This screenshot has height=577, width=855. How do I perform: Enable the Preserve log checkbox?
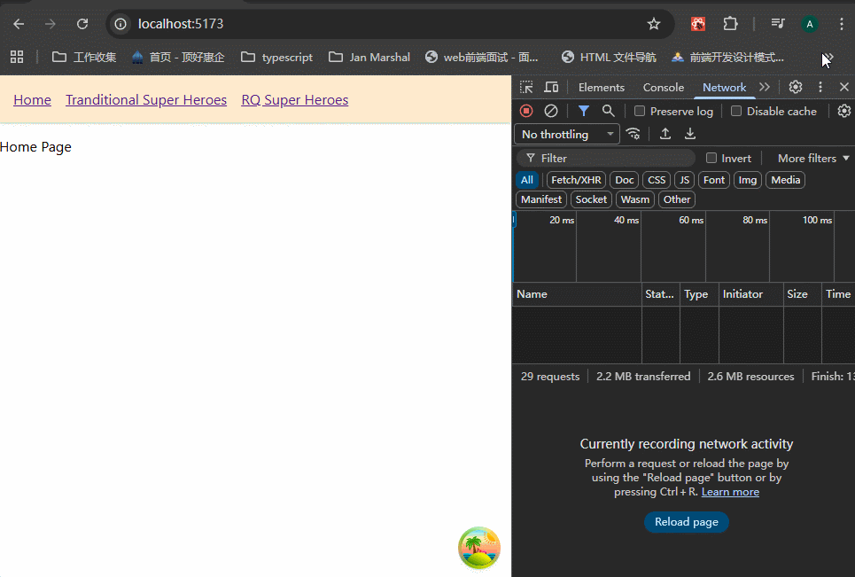tap(640, 112)
